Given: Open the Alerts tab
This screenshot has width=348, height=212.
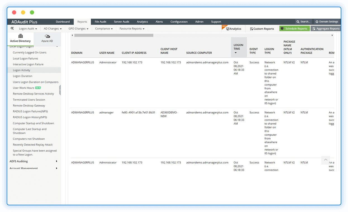Looking at the screenshot, I should tap(159, 22).
